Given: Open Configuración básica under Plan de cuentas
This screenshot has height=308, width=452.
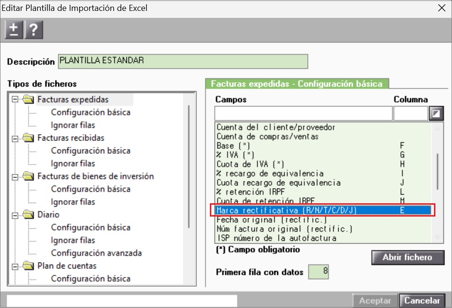Looking at the screenshot, I should [x=90, y=278].
